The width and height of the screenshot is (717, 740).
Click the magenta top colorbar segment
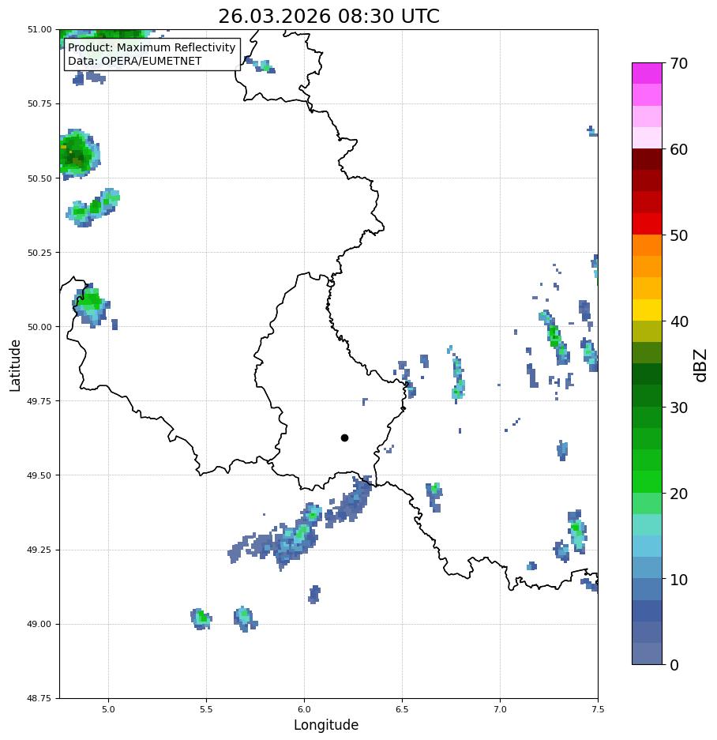click(x=648, y=73)
